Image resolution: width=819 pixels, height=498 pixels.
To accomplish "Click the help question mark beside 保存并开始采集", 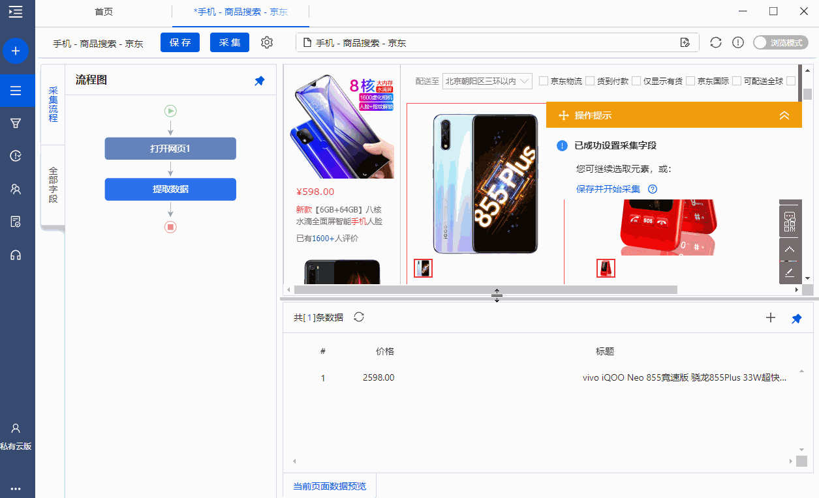I will [652, 189].
